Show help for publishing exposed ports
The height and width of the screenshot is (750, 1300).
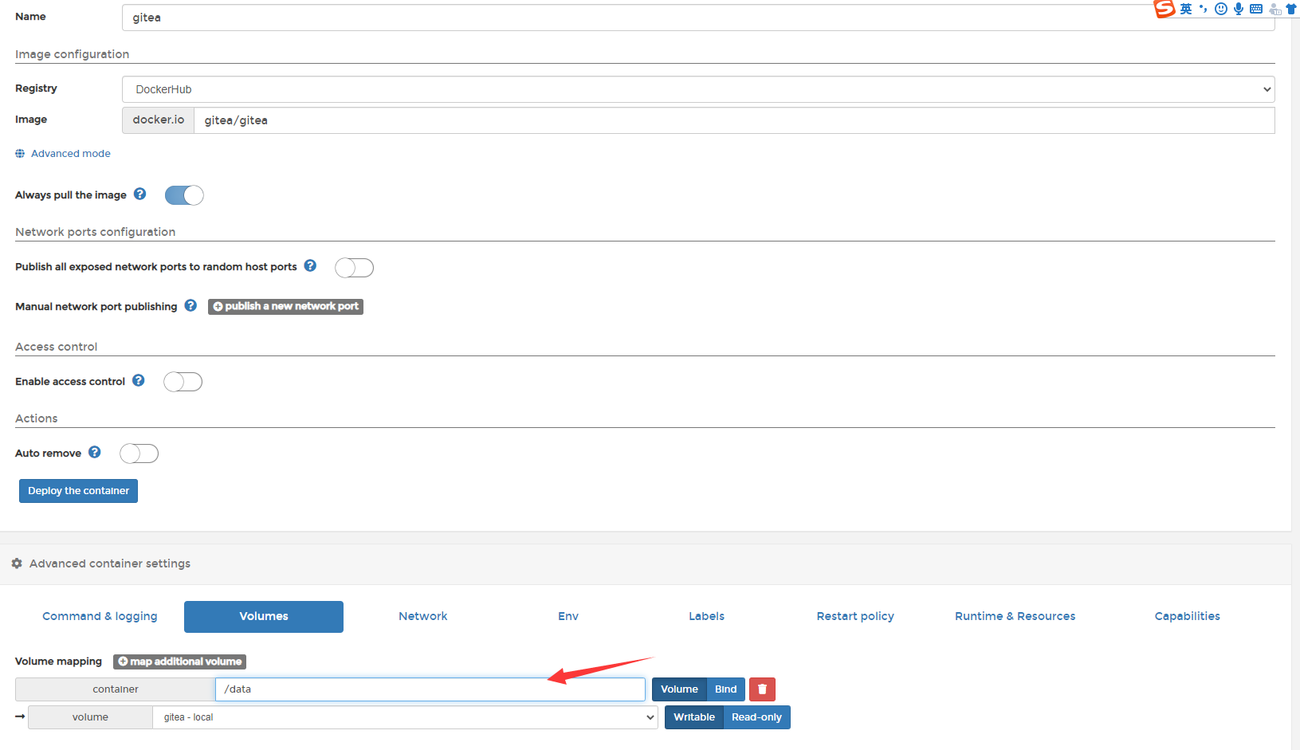tap(311, 265)
